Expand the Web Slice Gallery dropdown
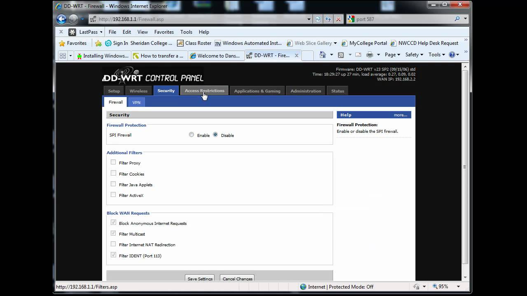527x296 pixels. click(335, 43)
